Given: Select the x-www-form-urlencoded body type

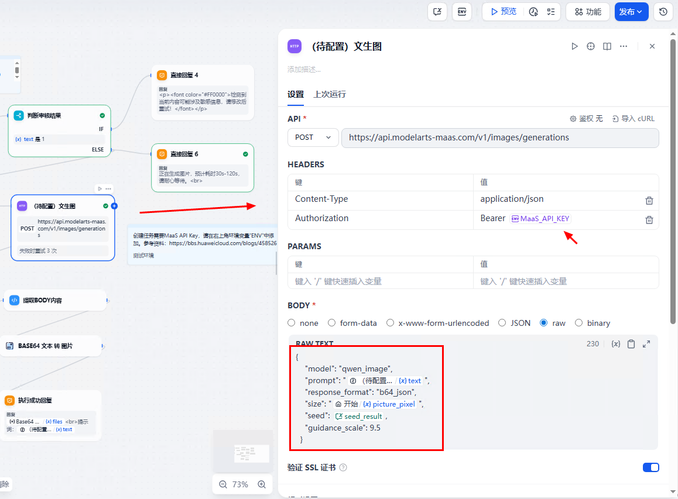Looking at the screenshot, I should [x=390, y=323].
